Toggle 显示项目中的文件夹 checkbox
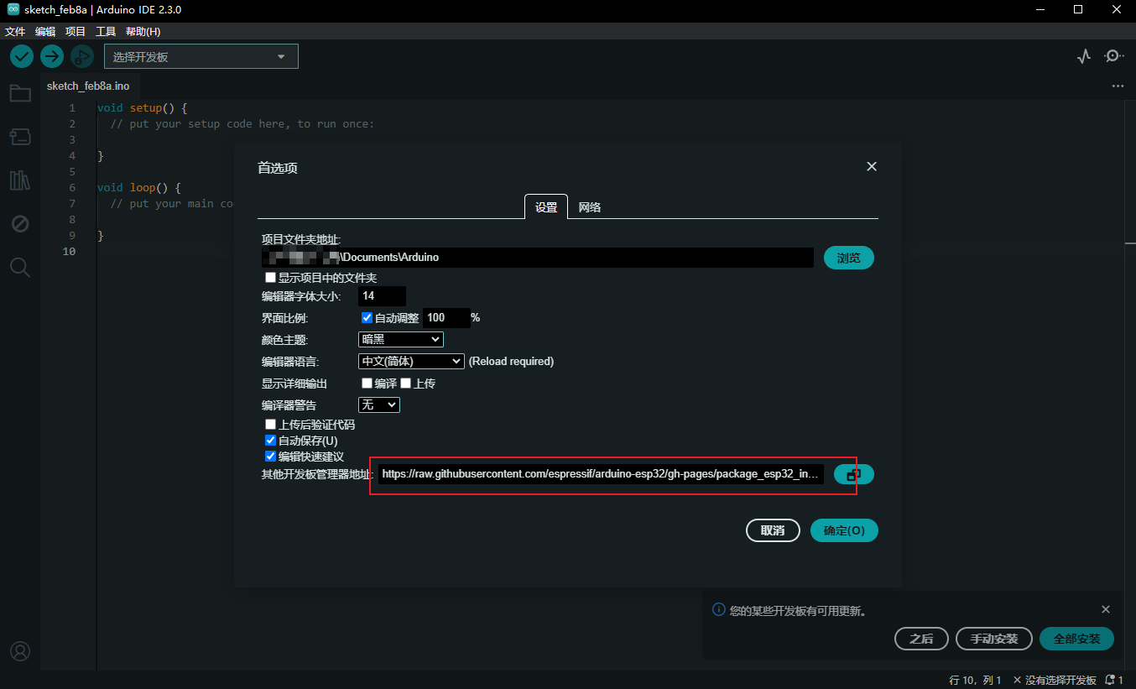1136x689 pixels. coord(270,277)
